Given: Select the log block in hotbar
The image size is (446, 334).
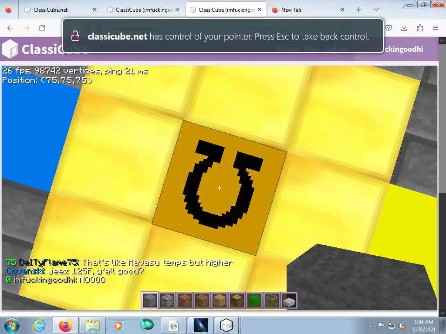Looking at the screenshot, I should coord(237,300).
